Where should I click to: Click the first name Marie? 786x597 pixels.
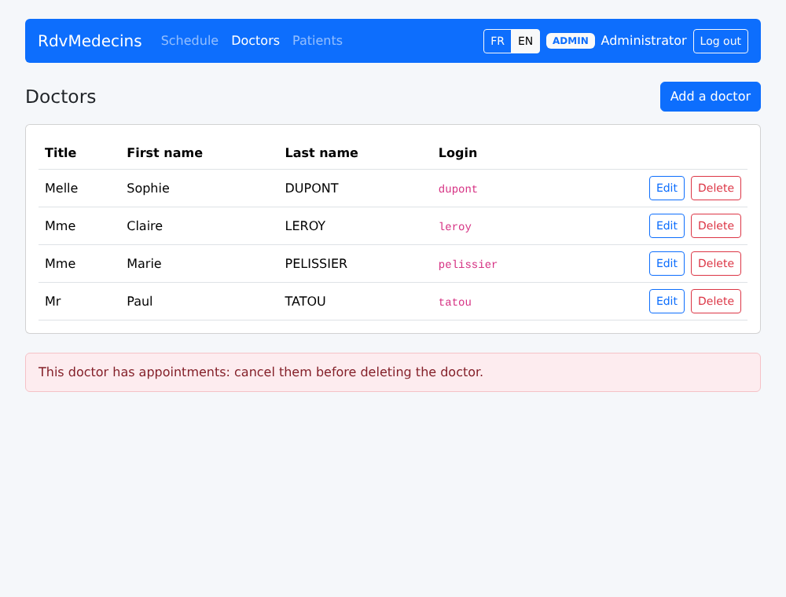pyautogui.click(x=144, y=263)
